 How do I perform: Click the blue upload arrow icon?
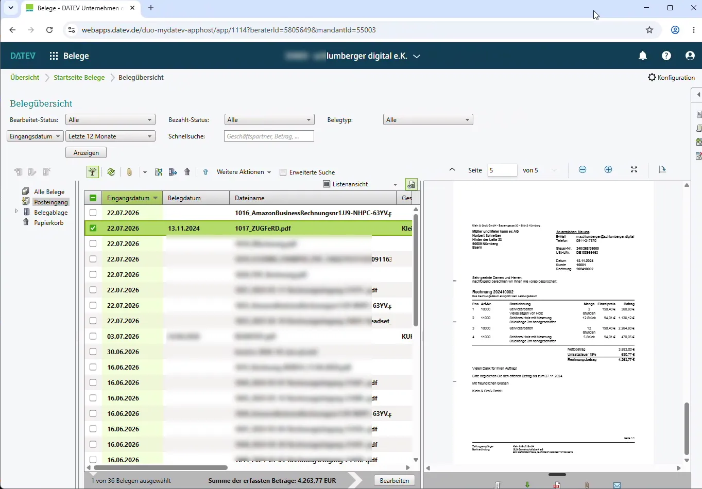pos(206,172)
